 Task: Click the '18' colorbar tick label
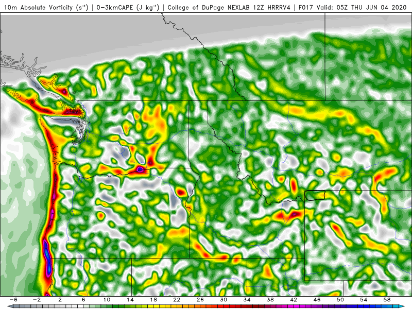[x=153, y=300]
